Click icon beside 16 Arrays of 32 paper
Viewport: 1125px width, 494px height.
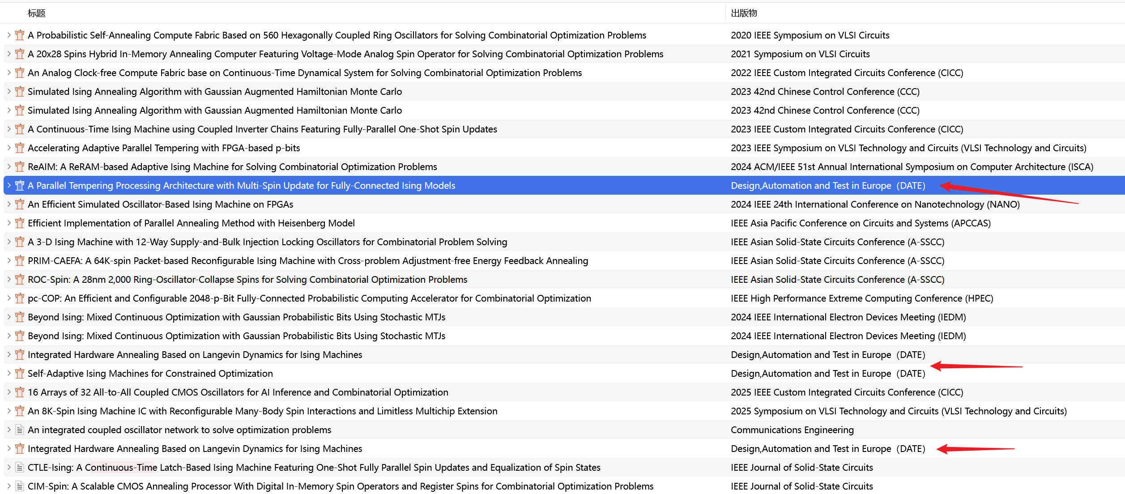pyautogui.click(x=19, y=392)
